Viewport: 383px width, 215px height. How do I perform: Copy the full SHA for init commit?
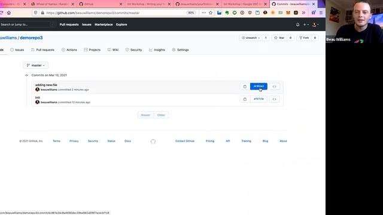coord(245,99)
